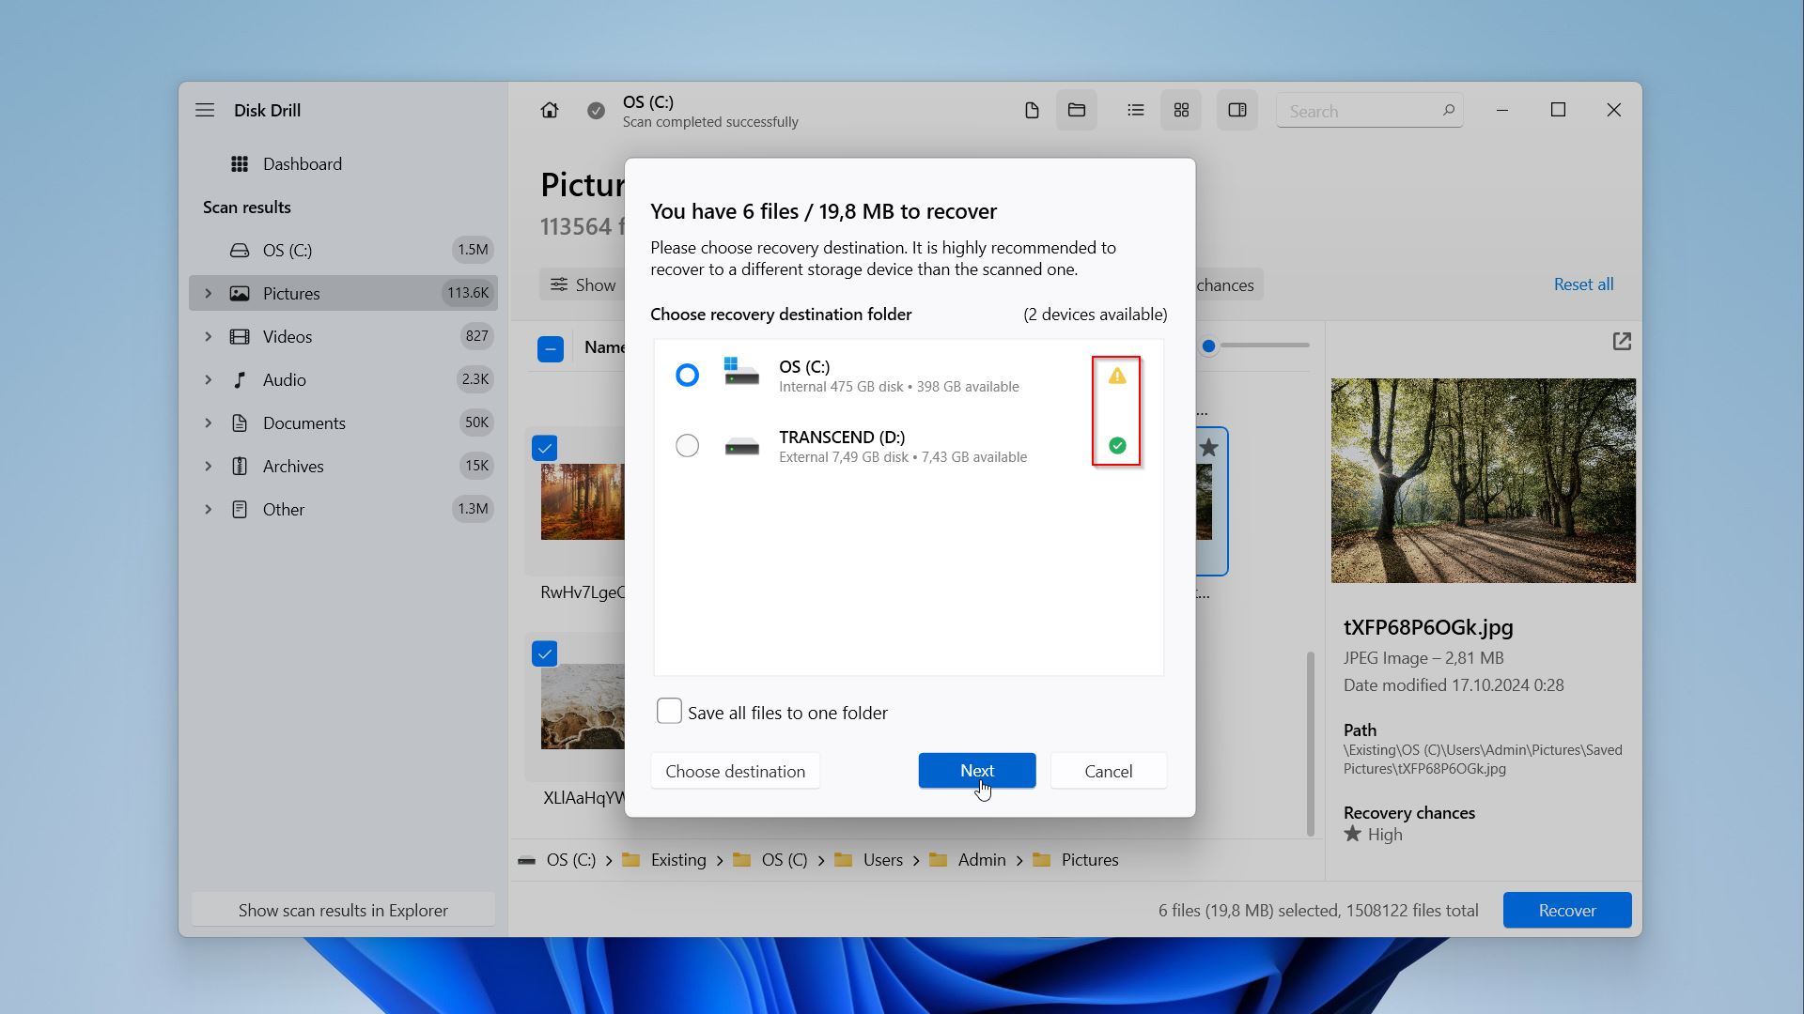The height and width of the screenshot is (1014, 1804).
Task: Click the split-pane view icon in toolbar
Action: (1236, 112)
